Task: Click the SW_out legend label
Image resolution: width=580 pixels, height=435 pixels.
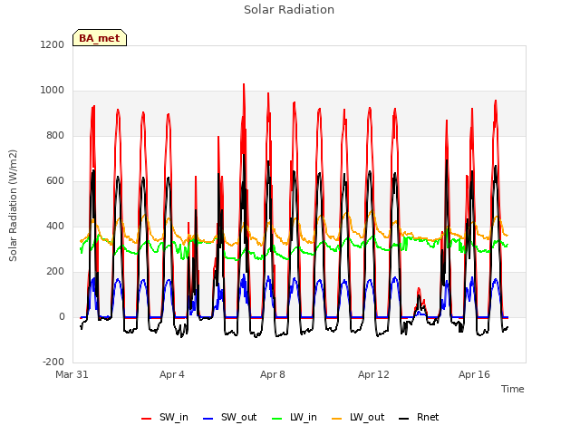Action: click(x=238, y=418)
